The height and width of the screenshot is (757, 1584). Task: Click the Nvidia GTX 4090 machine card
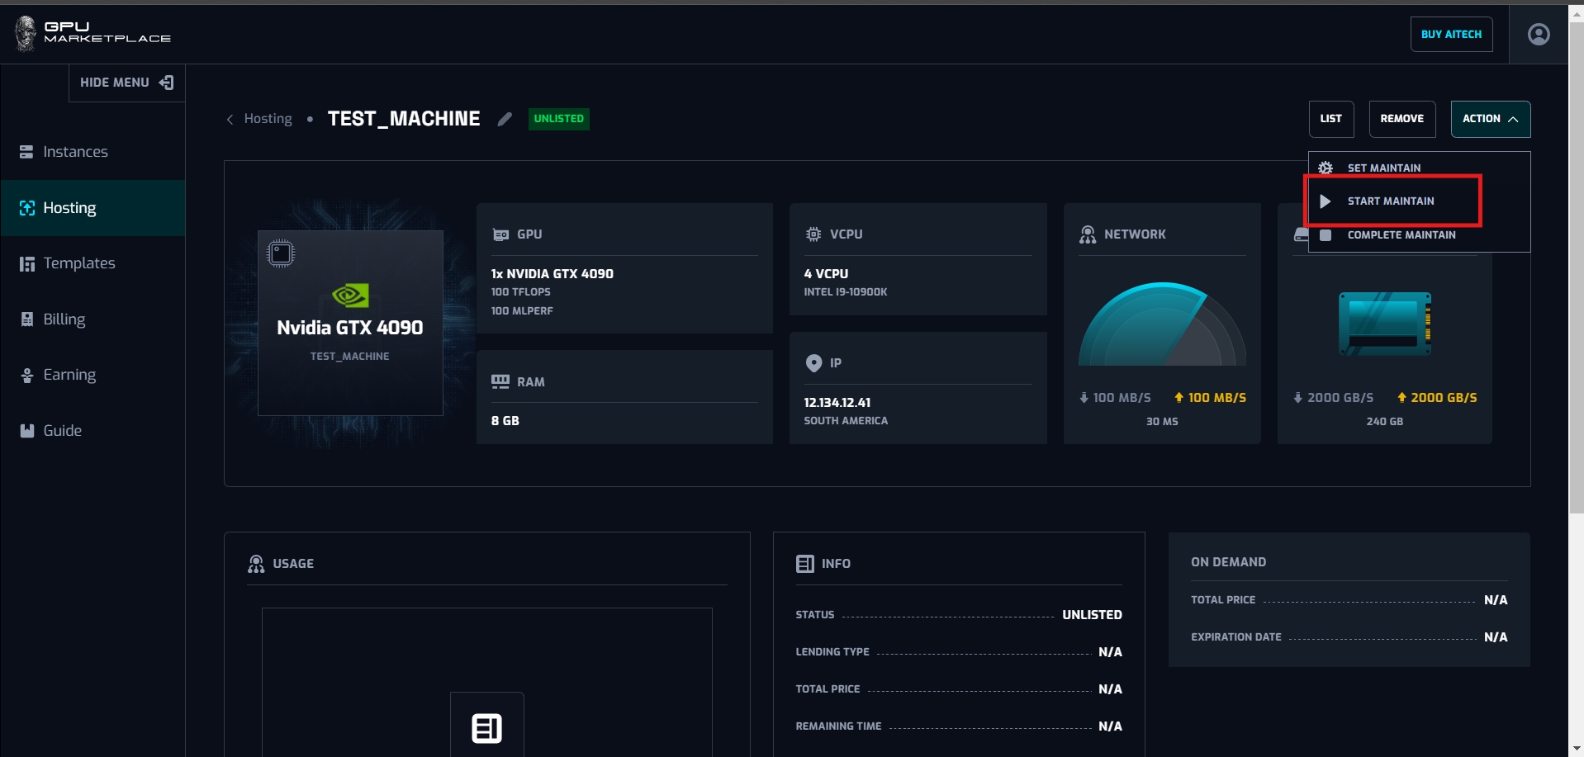(350, 324)
